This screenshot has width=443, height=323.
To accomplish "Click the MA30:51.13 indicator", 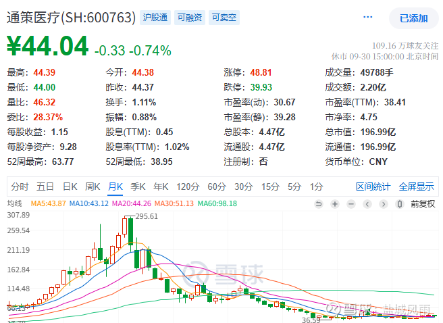I will click(174, 203).
